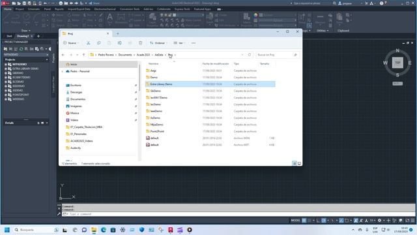Click the Copy icon in File Explorer toolbar
Viewport: 417px width, 235px height.
point(98,43)
